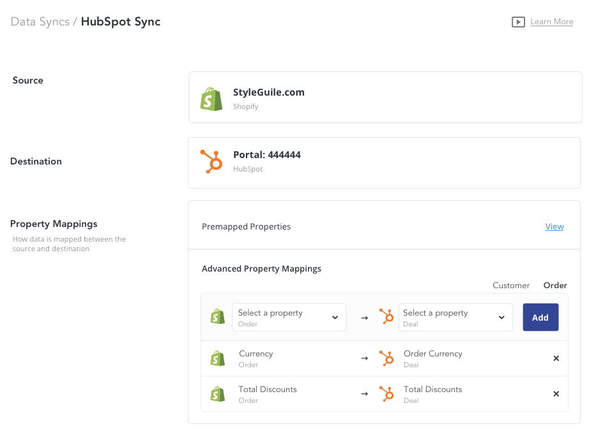Click HubSpot icon in Total Discounts Deal row
This screenshot has width=596, height=438.
coord(386,393)
